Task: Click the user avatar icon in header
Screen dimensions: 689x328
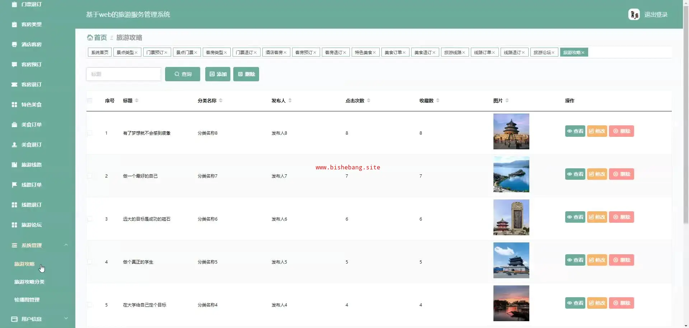Action: [x=634, y=14]
